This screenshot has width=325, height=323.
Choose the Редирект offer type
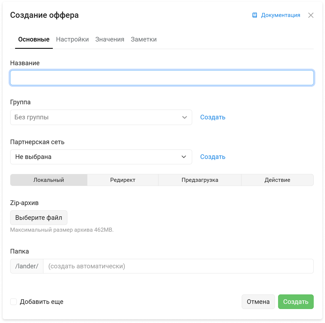pos(123,180)
